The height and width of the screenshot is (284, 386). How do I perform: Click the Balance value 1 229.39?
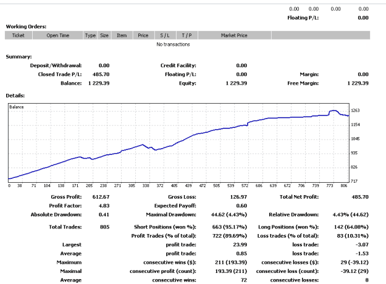click(x=99, y=83)
